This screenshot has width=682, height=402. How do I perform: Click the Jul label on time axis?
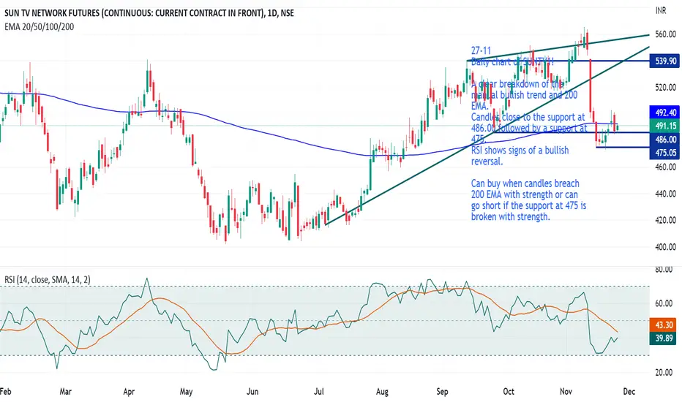[319, 392]
